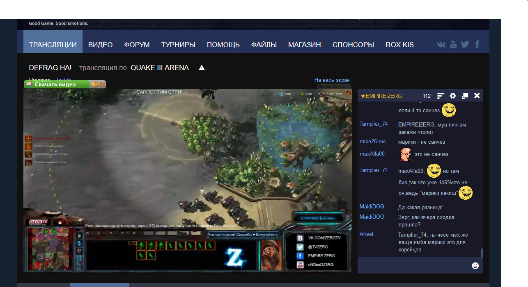Image resolution: width=528 pixels, height=287 pixels.
Task: Switch to the Twitch player link
Action: pos(64,80)
